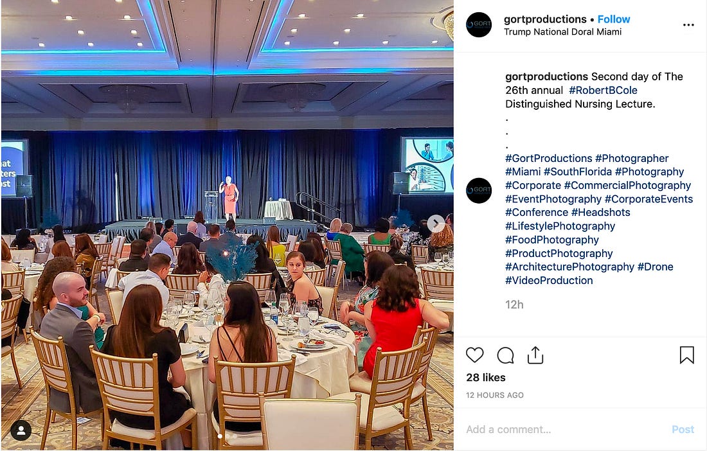Focus the Add a comment field
The image size is (707, 451).
564,429
